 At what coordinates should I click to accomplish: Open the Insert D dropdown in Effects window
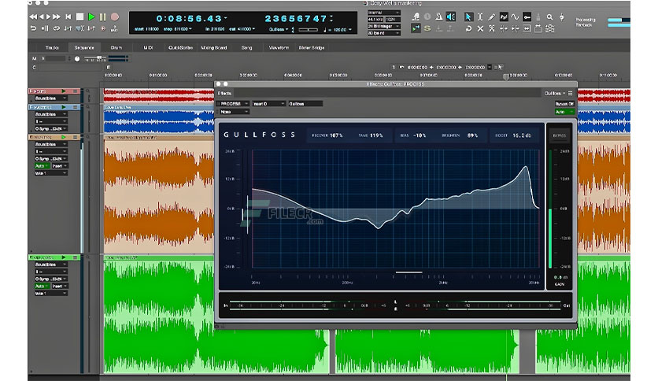[268, 104]
